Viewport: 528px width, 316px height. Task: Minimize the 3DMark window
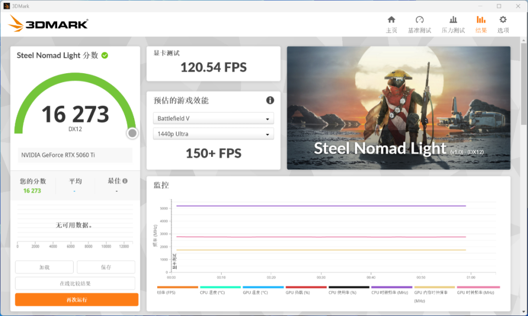coord(480,6)
